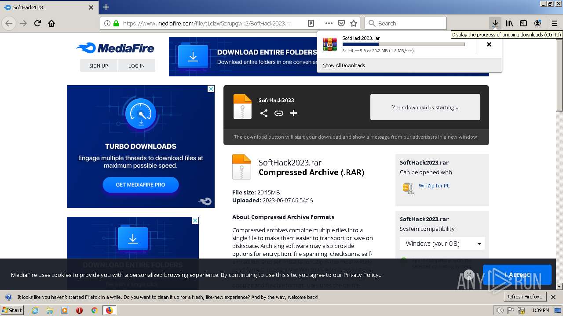
Task: Open site information icon in address bar
Action: [107, 23]
